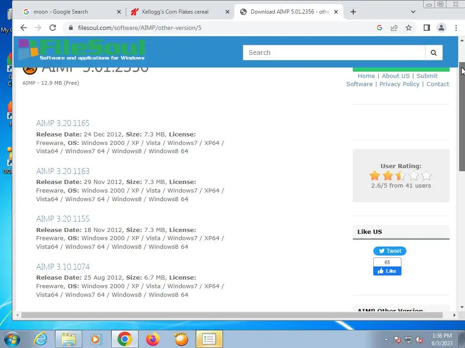Screen dimensions: 465x348
Task: Click the scroll right arrow at bottom
Action: pyautogui.click(x=454, y=315)
